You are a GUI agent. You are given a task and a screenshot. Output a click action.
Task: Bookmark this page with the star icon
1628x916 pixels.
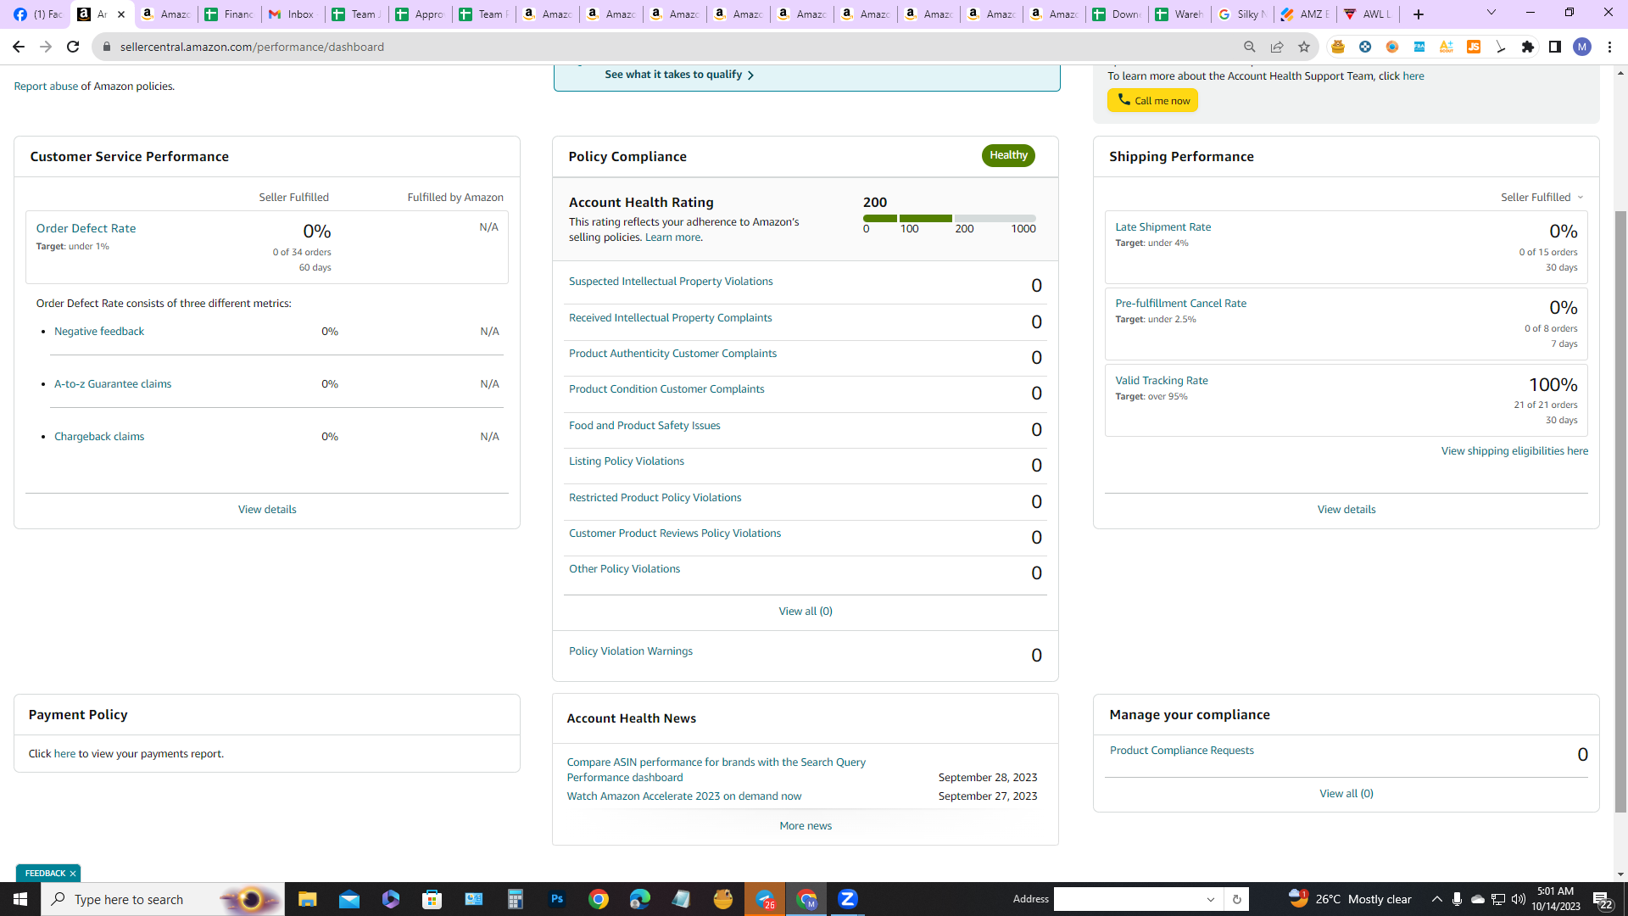click(x=1303, y=47)
